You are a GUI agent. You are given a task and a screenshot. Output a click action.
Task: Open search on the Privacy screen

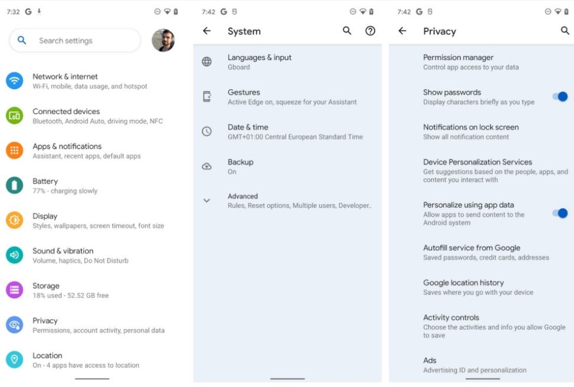(x=565, y=31)
